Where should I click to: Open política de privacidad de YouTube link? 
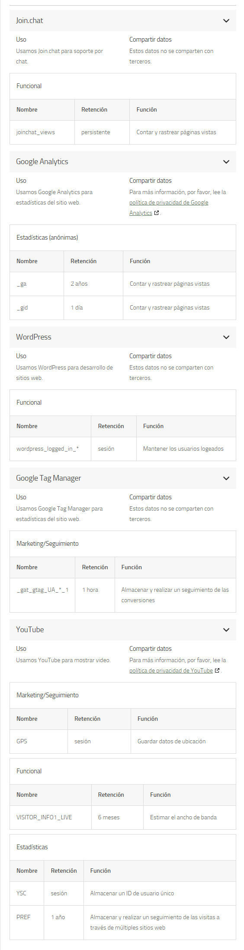point(171,671)
